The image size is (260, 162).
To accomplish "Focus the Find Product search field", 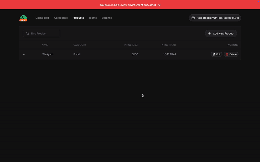I will [x=44, y=33].
